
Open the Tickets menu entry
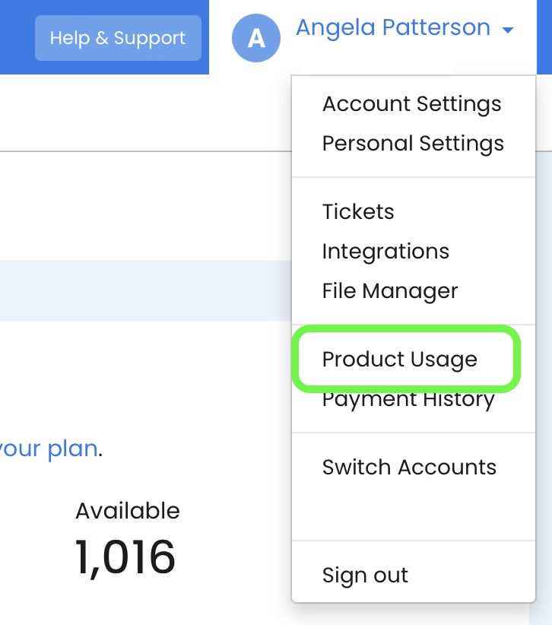[358, 211]
